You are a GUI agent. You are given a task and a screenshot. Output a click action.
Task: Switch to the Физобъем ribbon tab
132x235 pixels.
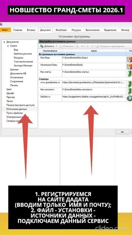[x=61, y=30]
